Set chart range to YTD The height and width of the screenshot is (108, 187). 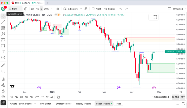[x=37, y=97]
